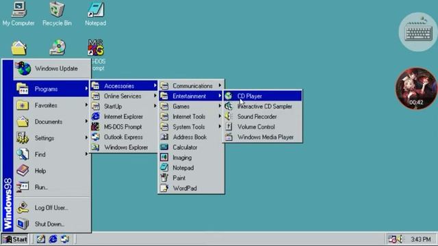Click the Sound Recorder speaker icon
The height and width of the screenshot is (246, 438).
point(229,117)
